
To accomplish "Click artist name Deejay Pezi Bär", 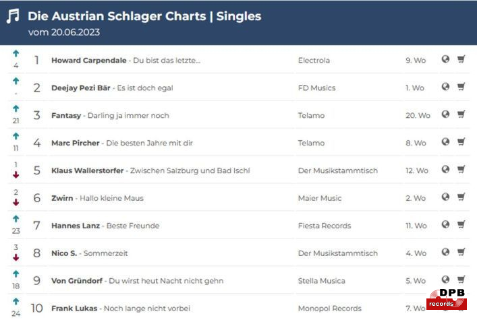I will [82, 88].
